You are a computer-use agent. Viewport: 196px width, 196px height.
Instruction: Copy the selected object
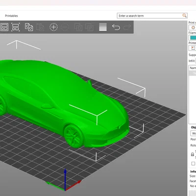(x=29, y=27)
